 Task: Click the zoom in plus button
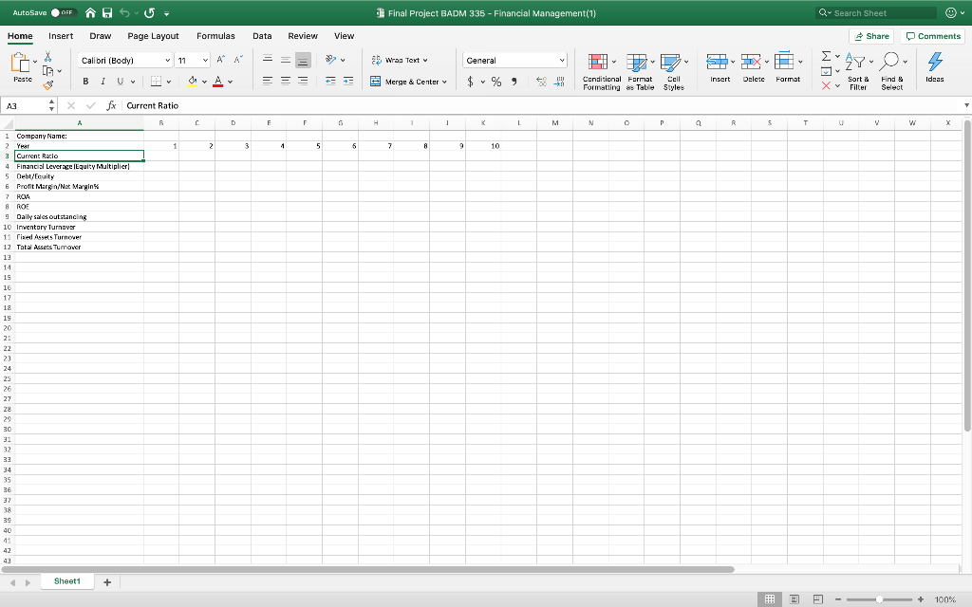(x=921, y=599)
